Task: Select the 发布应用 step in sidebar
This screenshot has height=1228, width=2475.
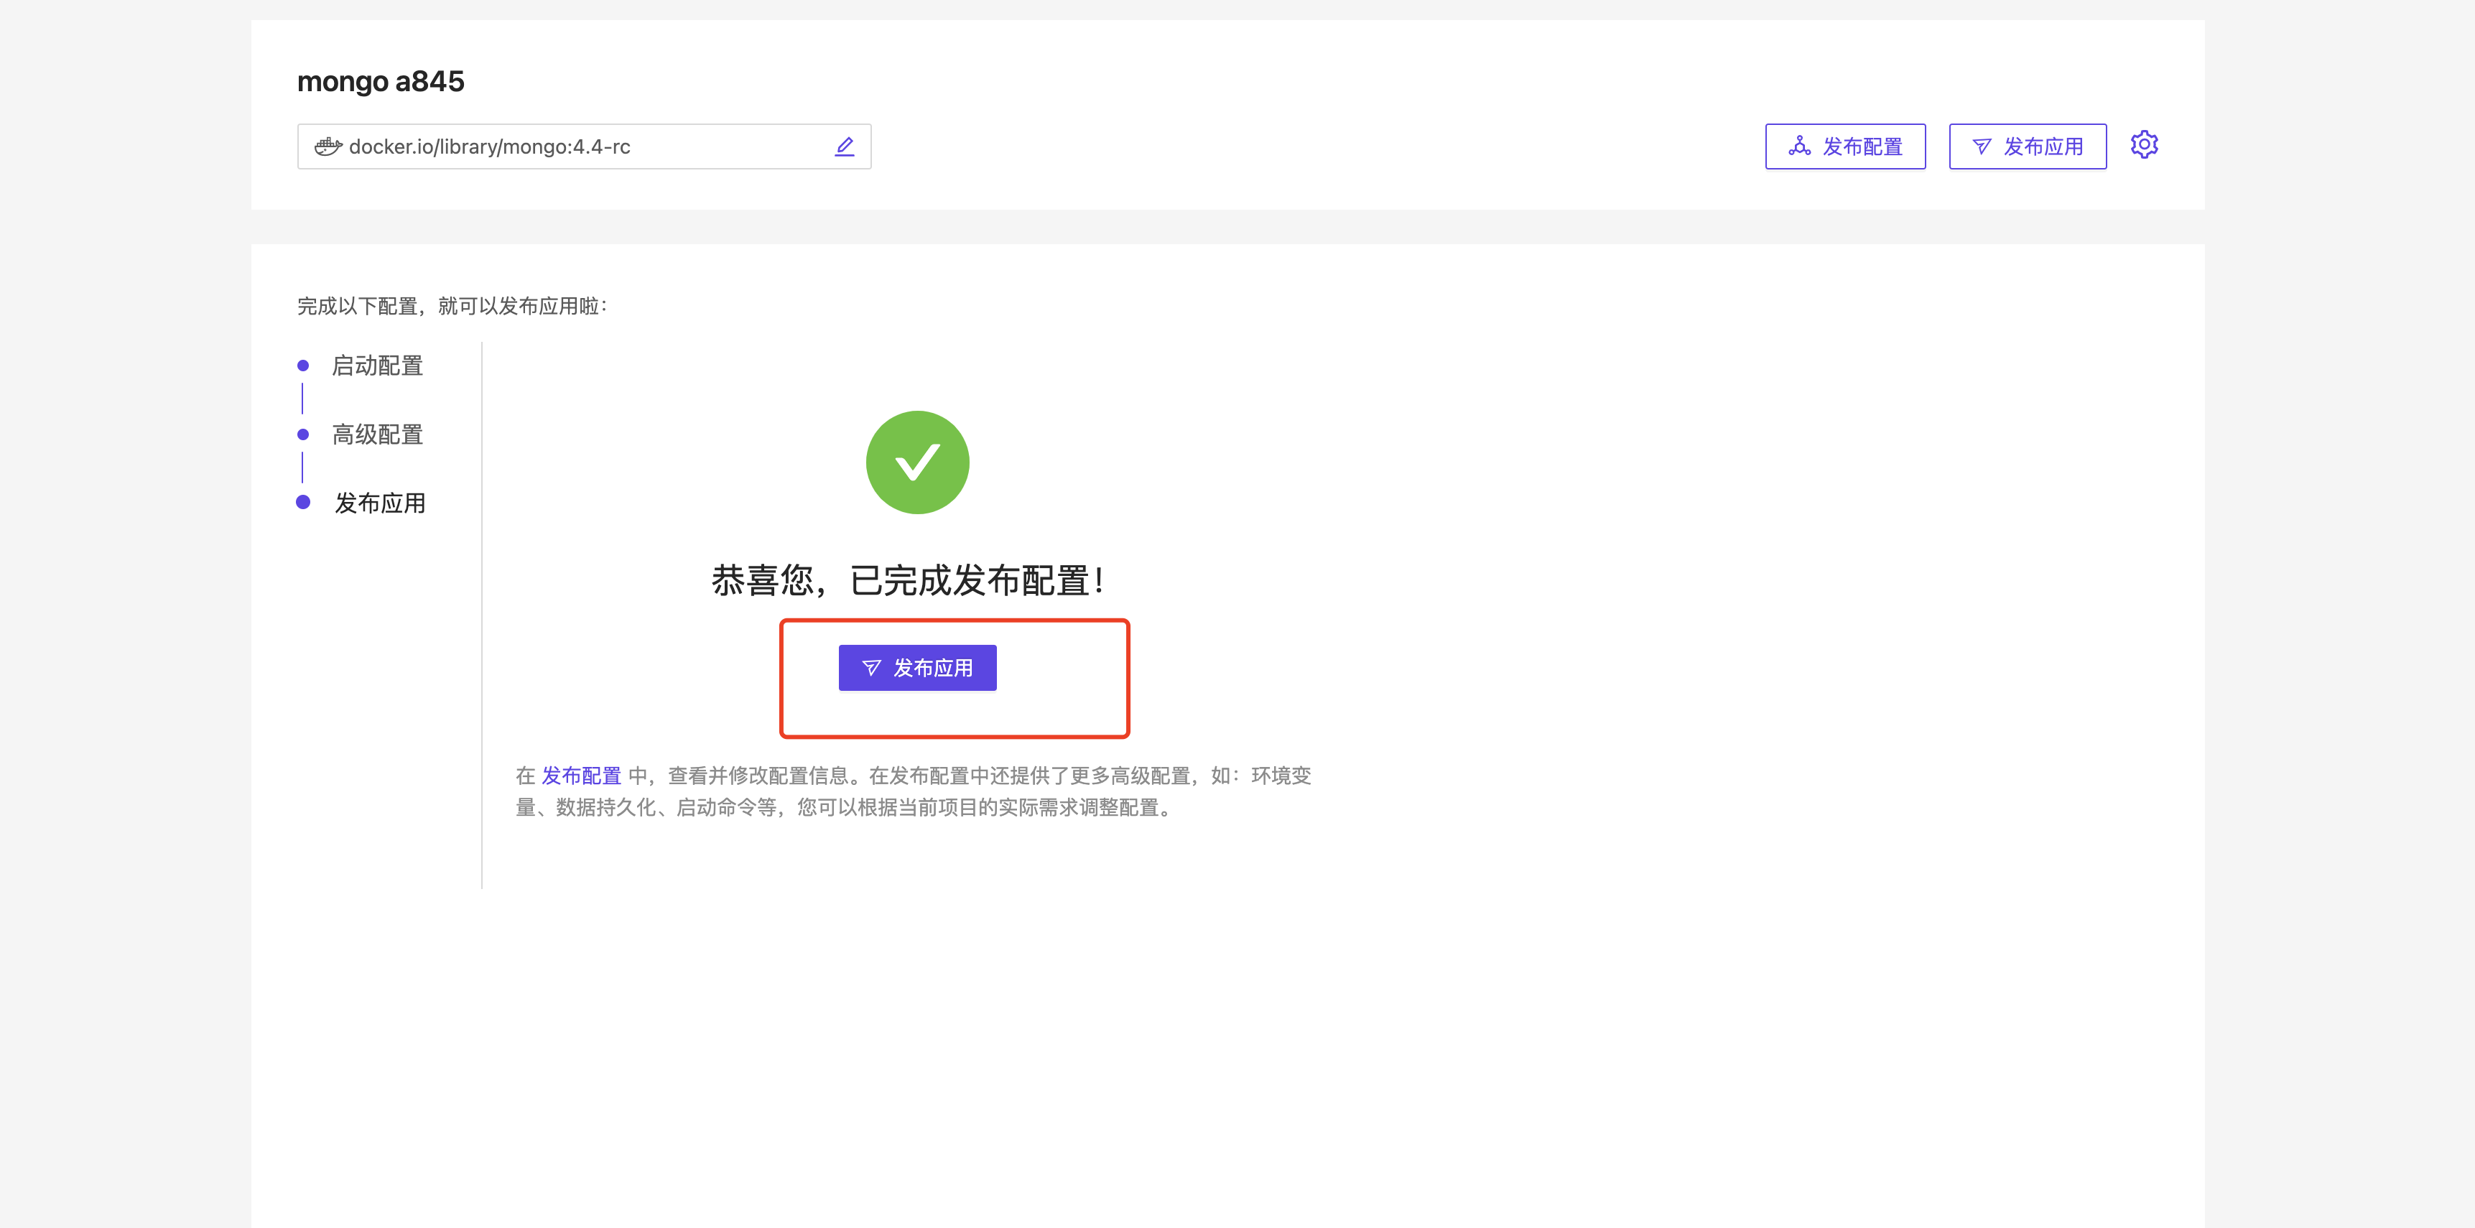Action: 379,503
